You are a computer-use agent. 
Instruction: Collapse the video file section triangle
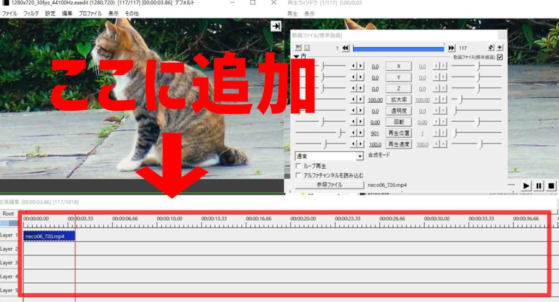(296, 56)
